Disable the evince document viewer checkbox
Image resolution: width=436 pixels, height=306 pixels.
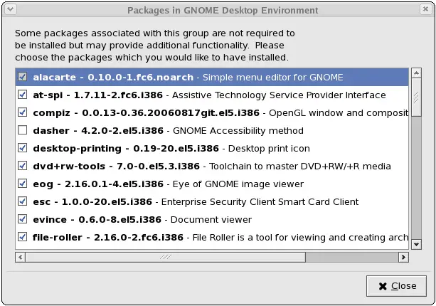[x=22, y=219]
